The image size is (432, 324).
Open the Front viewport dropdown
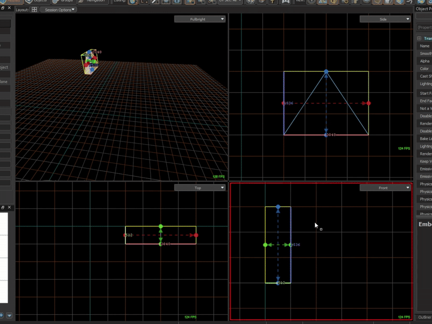(x=385, y=187)
